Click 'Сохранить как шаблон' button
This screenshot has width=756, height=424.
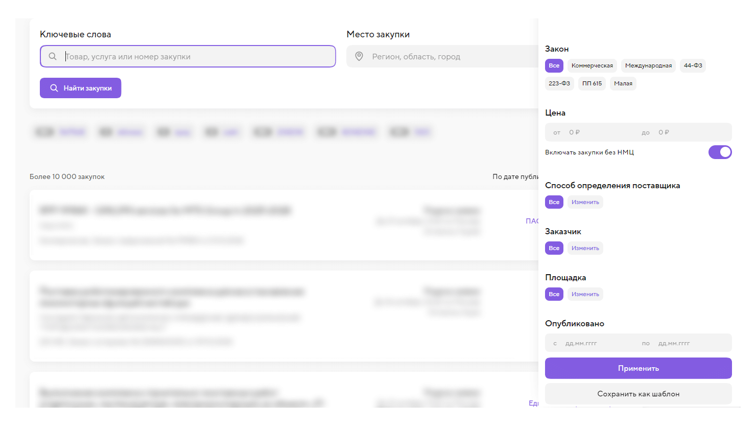point(638,394)
